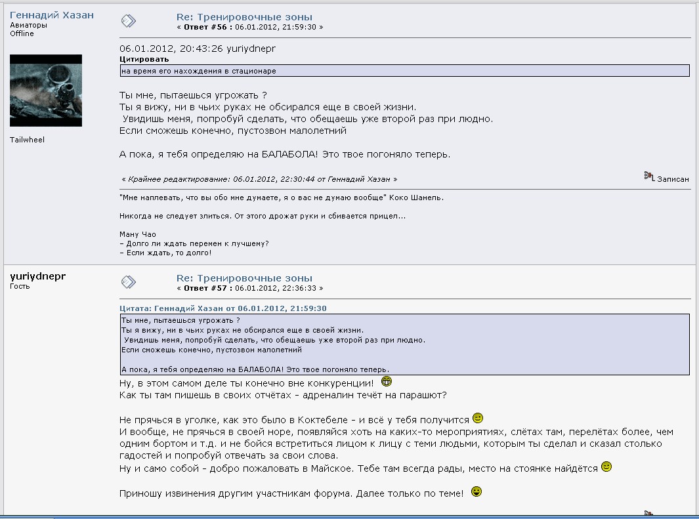Screen dimensions: 699x519
Task: Click the grinning smiley after "вне конкуренции"
Action: pos(387,382)
